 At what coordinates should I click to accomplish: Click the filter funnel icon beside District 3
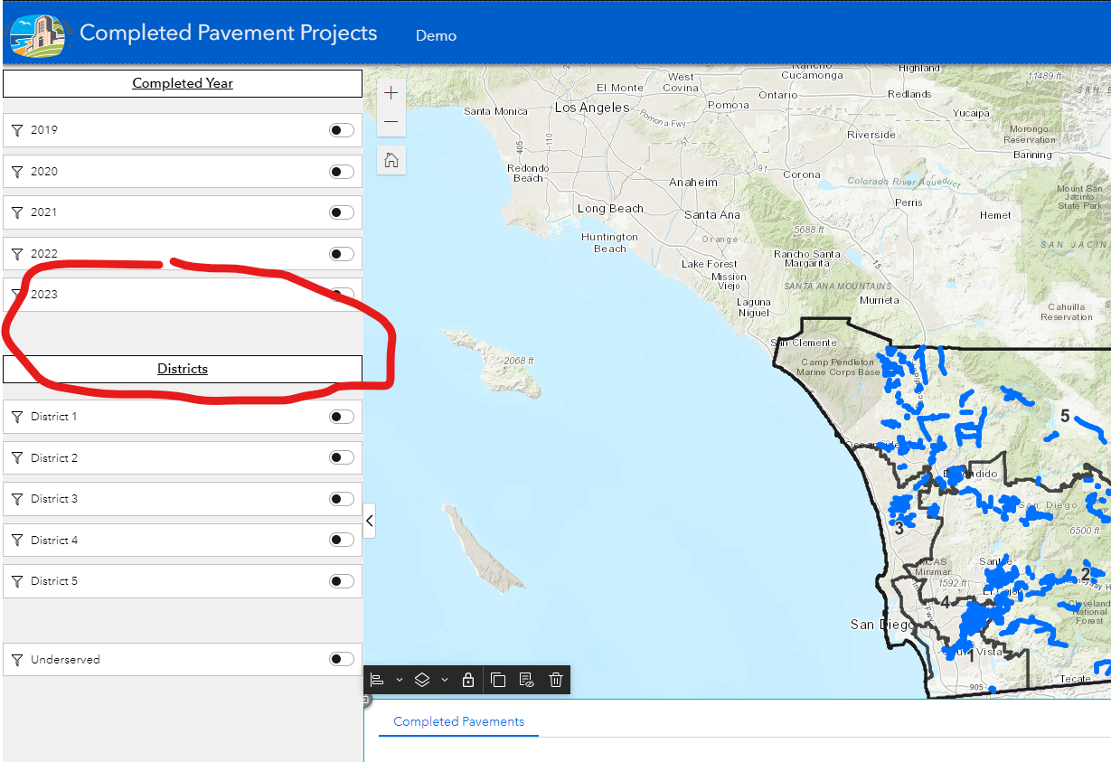tap(17, 498)
